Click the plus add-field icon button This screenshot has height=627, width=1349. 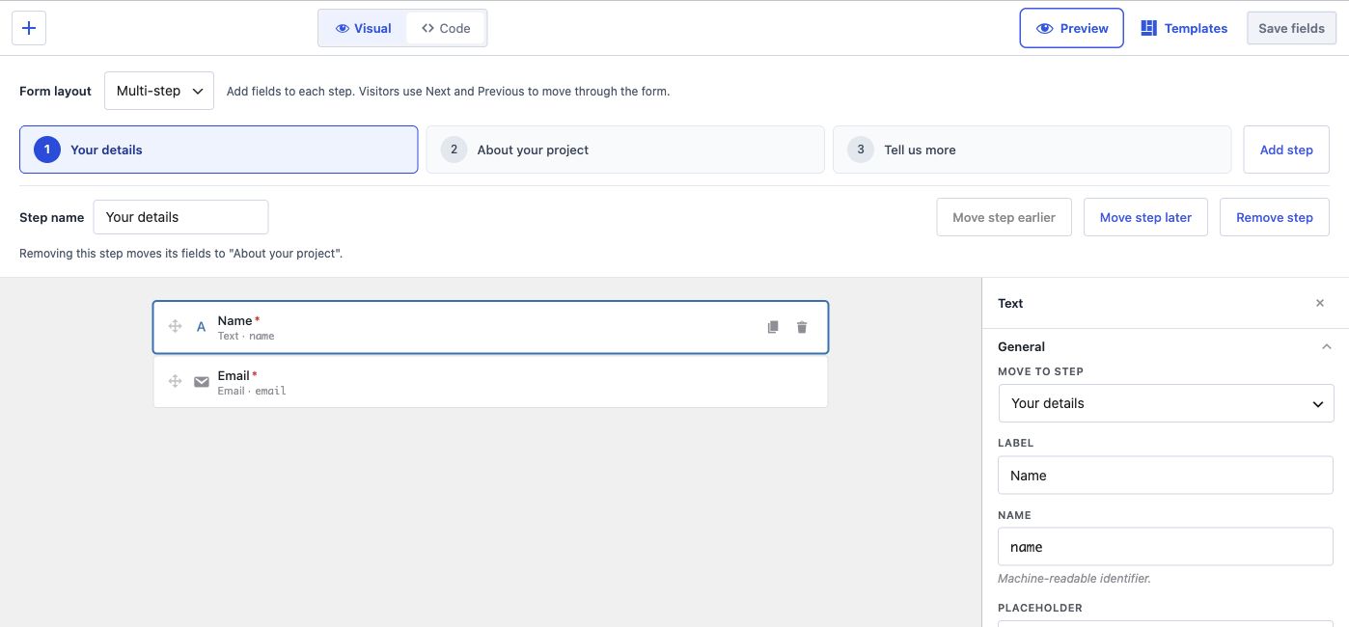(x=29, y=28)
